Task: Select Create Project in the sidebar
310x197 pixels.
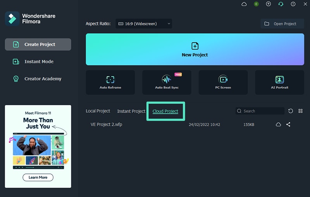Action: 38,45
